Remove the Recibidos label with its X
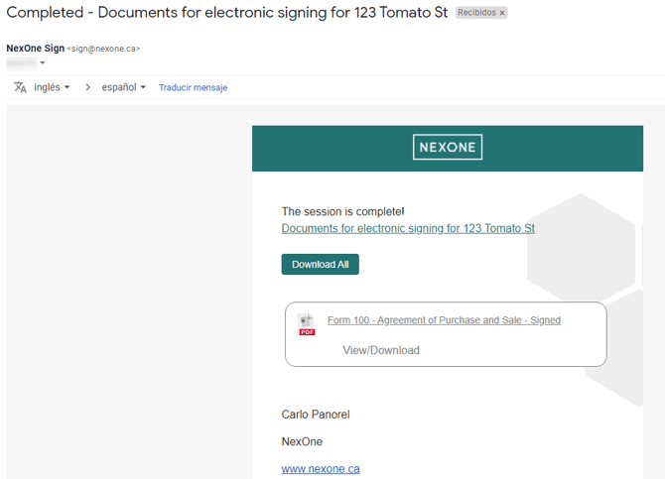 [502, 13]
